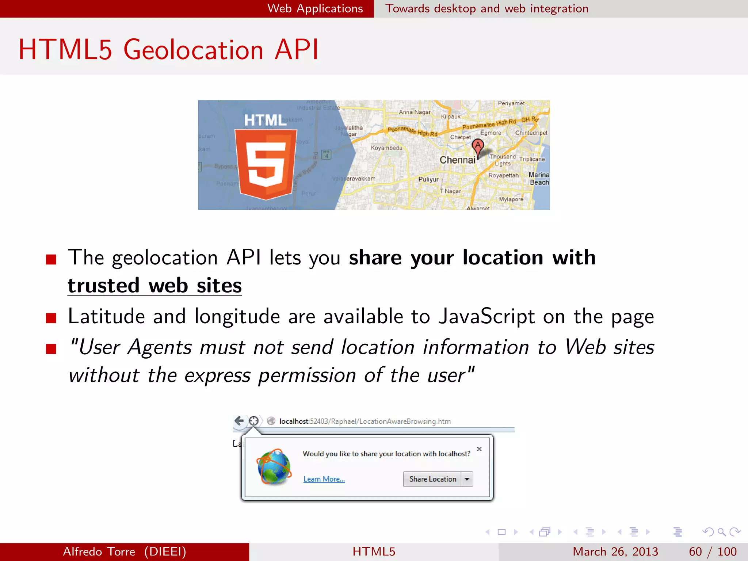Jump to the next section with the right arrow

pos(648,532)
